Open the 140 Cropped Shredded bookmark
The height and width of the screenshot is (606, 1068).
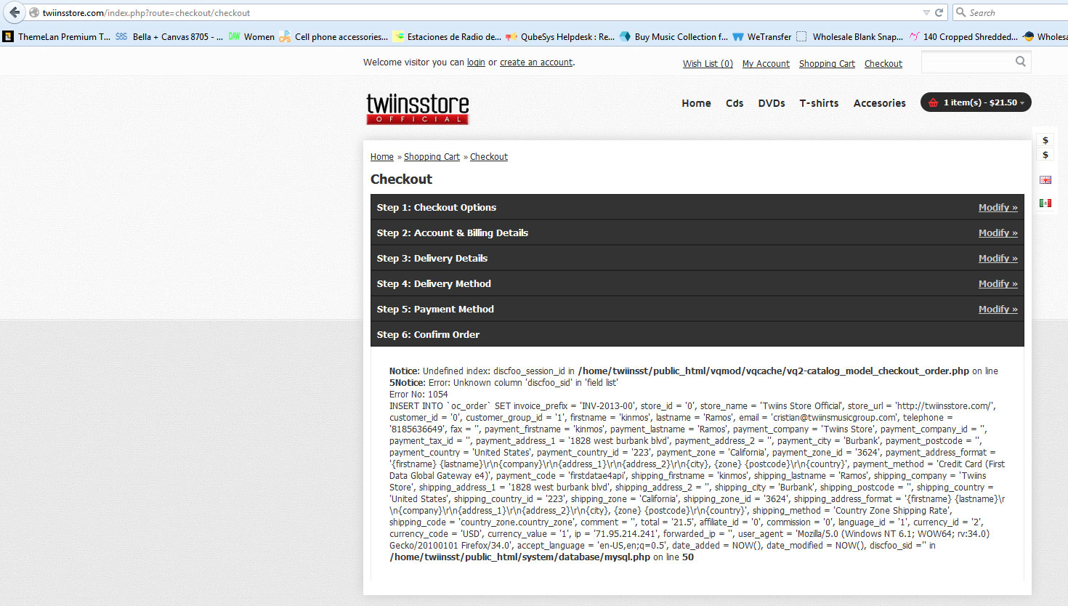click(963, 36)
